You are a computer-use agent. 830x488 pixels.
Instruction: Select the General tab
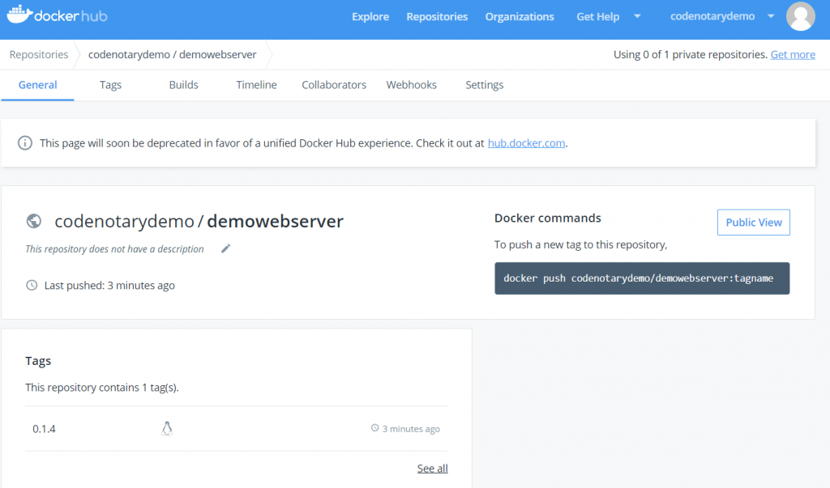(x=37, y=85)
